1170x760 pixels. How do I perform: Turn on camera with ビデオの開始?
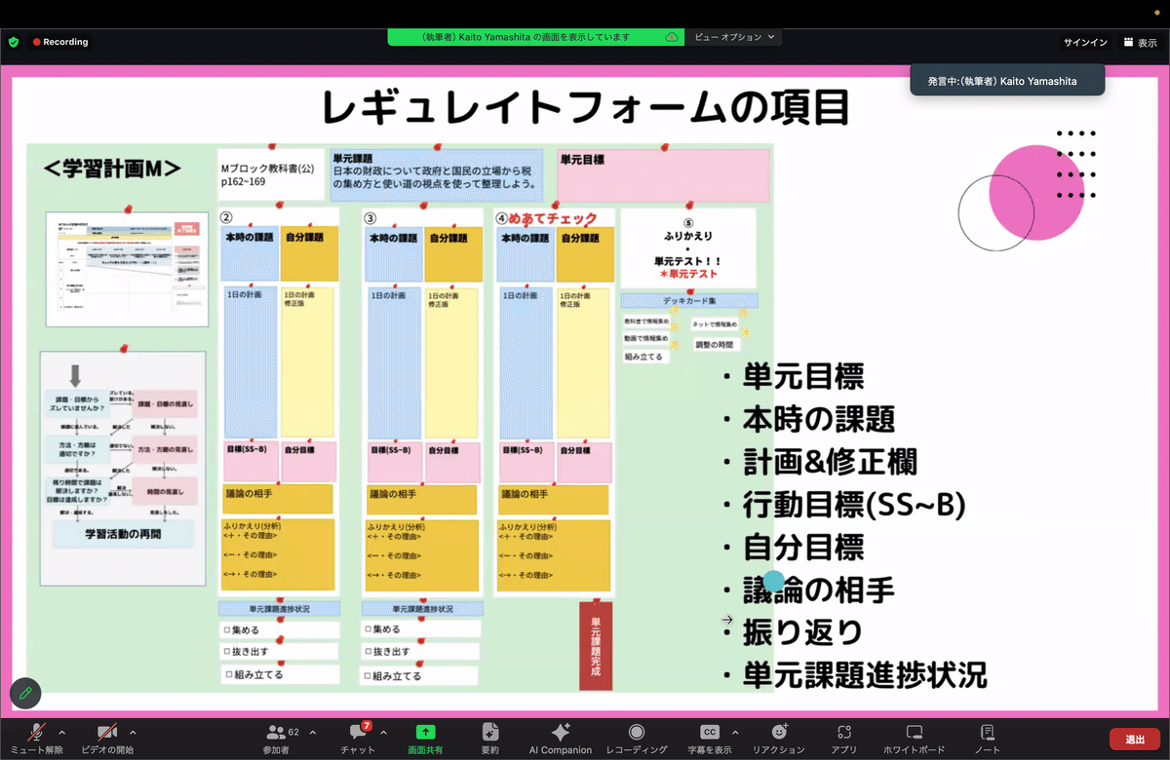108,738
